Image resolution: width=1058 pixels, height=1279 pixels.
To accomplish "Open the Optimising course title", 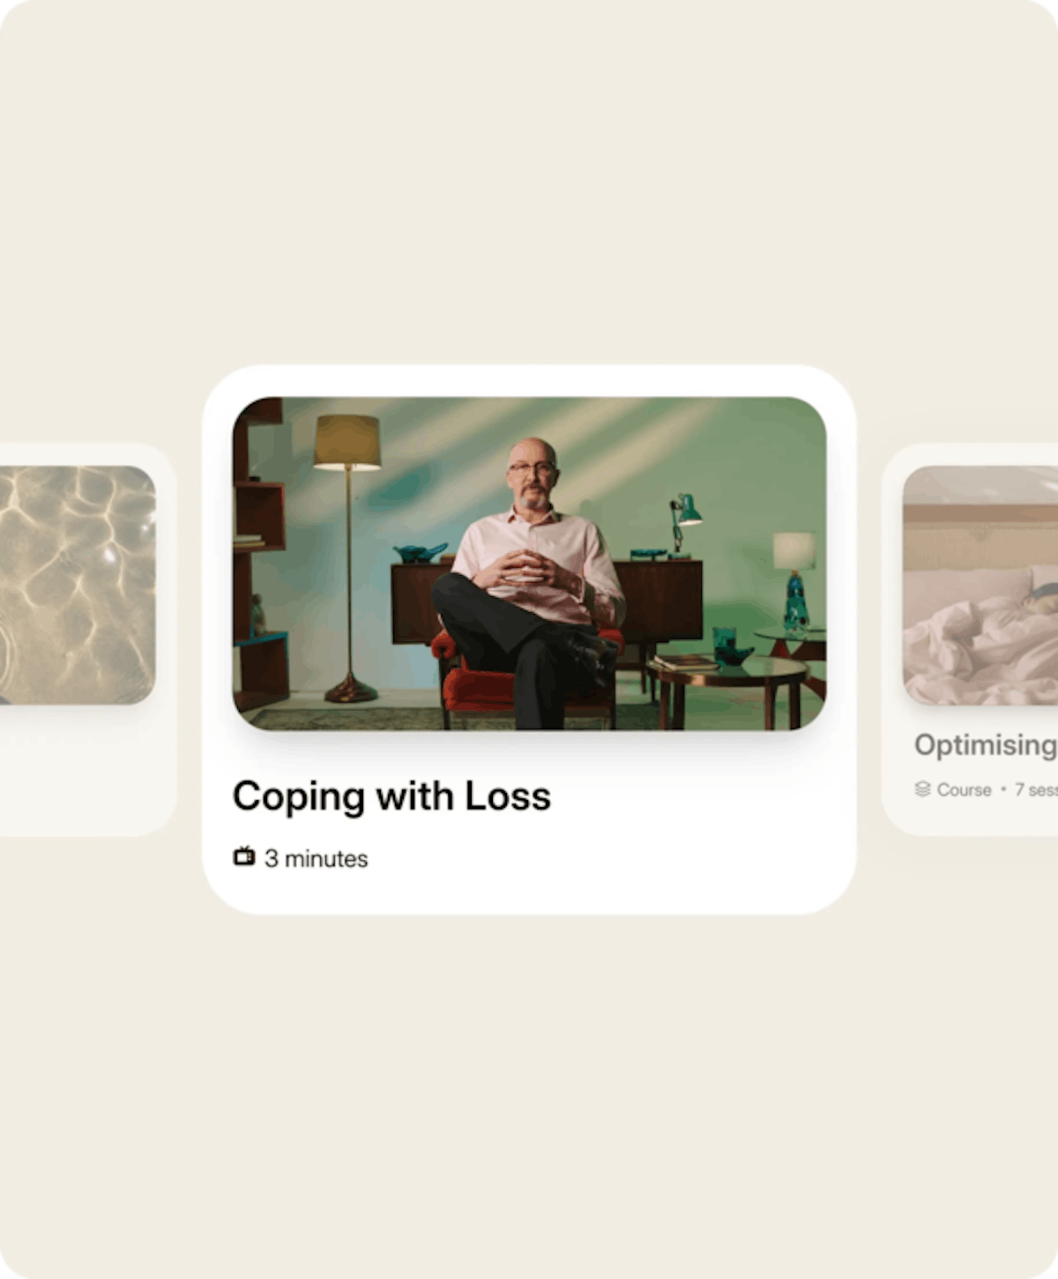I will pos(986,744).
